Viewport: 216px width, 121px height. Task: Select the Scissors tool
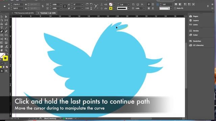point(2,39)
